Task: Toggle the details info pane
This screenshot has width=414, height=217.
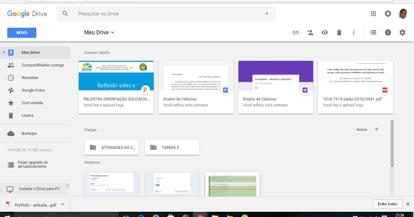Action: 388,32
